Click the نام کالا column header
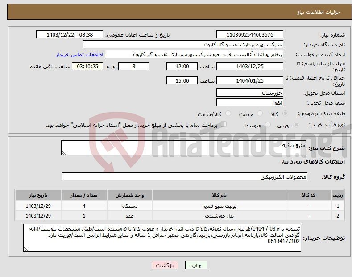Screen dimensions: 352x277 tap(219, 195)
